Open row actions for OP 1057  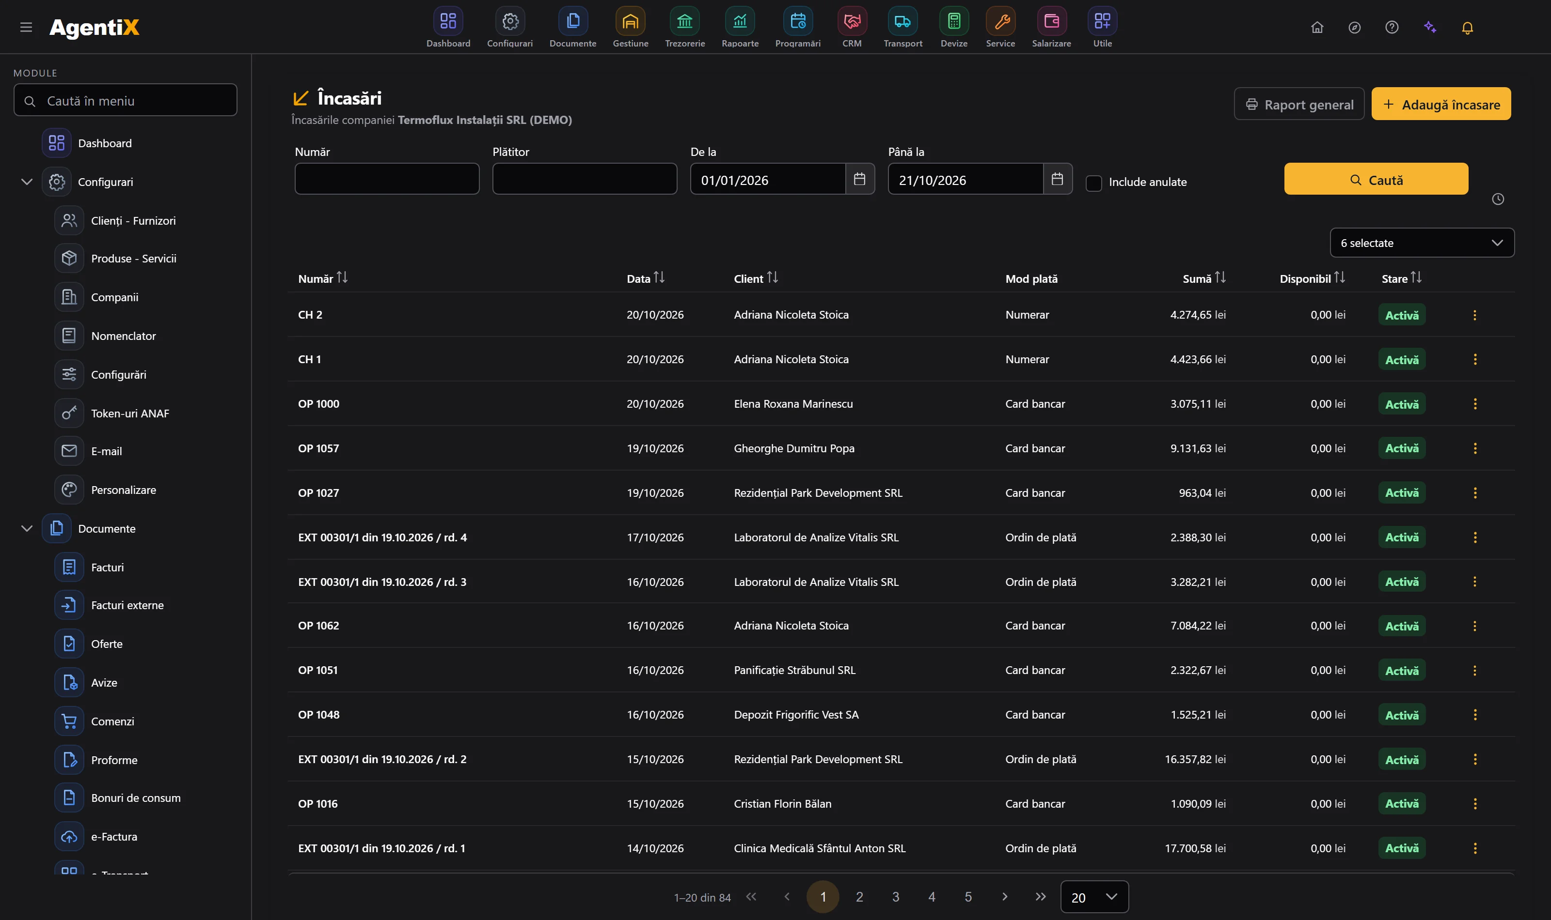pyautogui.click(x=1474, y=448)
